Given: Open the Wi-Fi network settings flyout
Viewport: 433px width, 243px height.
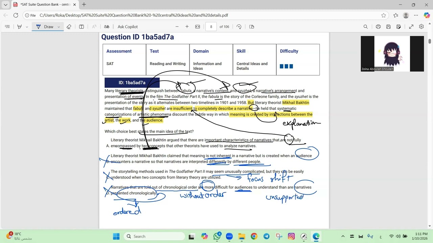Looking at the screenshot, I should [391, 236].
